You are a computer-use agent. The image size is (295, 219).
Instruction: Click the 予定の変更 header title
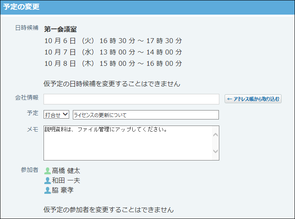[x=21, y=7]
